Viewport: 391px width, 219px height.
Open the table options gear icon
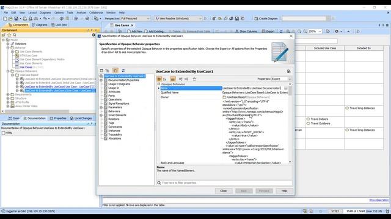(337, 32)
